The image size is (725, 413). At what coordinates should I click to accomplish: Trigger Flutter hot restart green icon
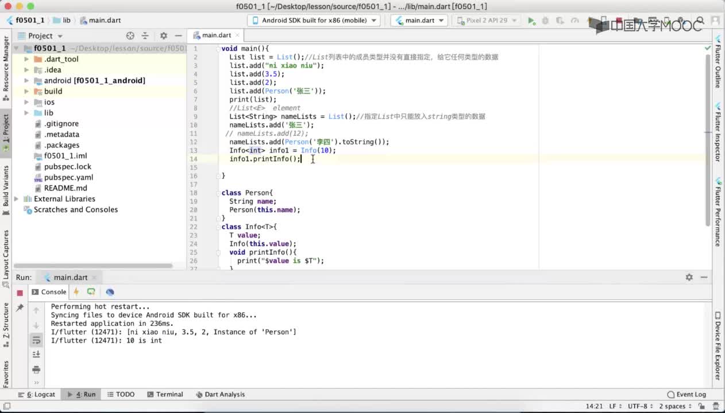[x=91, y=292]
